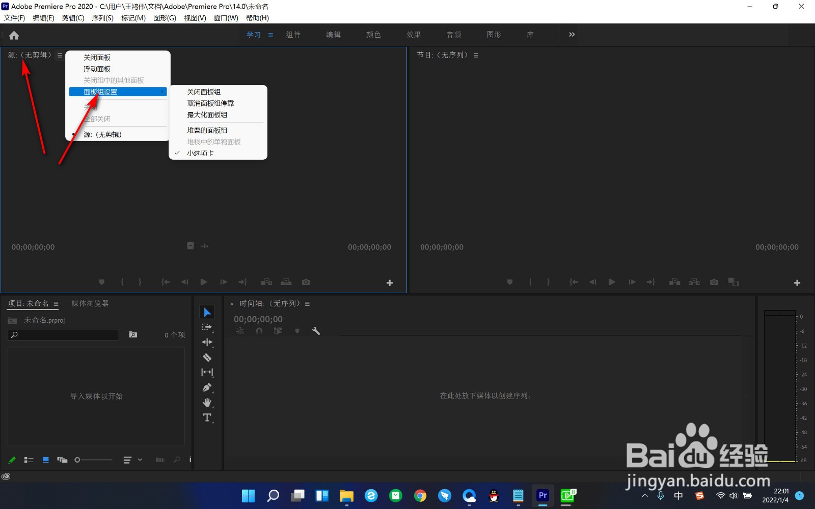Click Comparison View icon in Program monitor
Viewport: 815px width, 509px height.
pos(733,282)
